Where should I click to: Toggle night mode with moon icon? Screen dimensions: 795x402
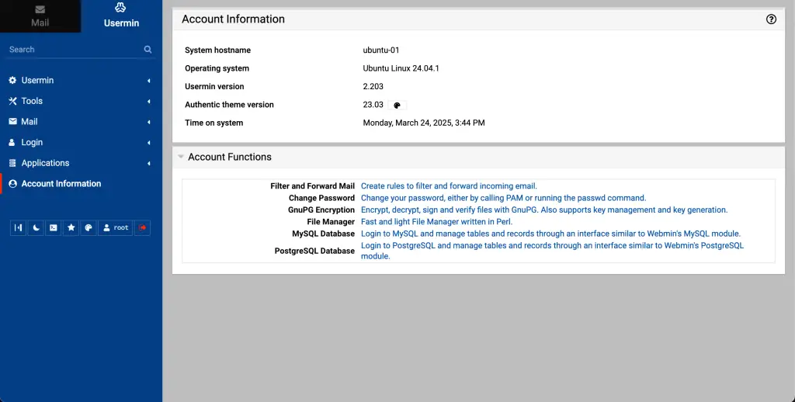[36, 228]
